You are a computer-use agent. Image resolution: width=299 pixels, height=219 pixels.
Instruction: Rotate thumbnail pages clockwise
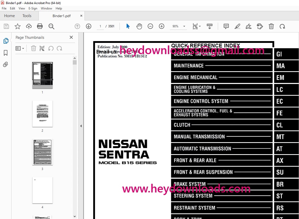(59, 48)
